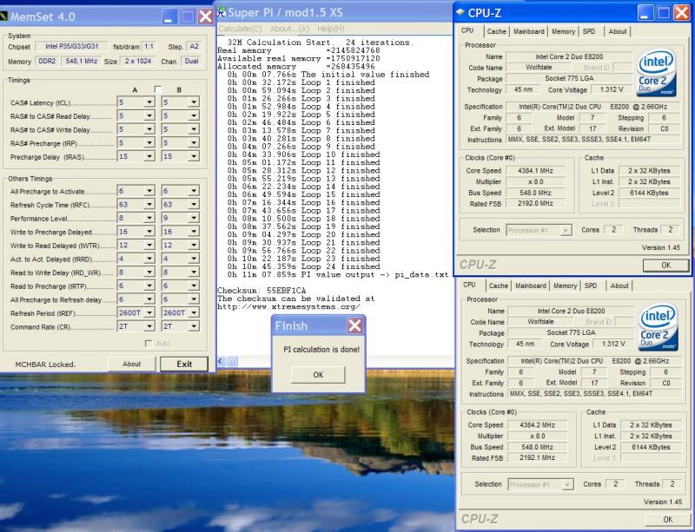695x532 pixels.
Task: Click OK in the lower CPU-Z window
Action: 667,519
